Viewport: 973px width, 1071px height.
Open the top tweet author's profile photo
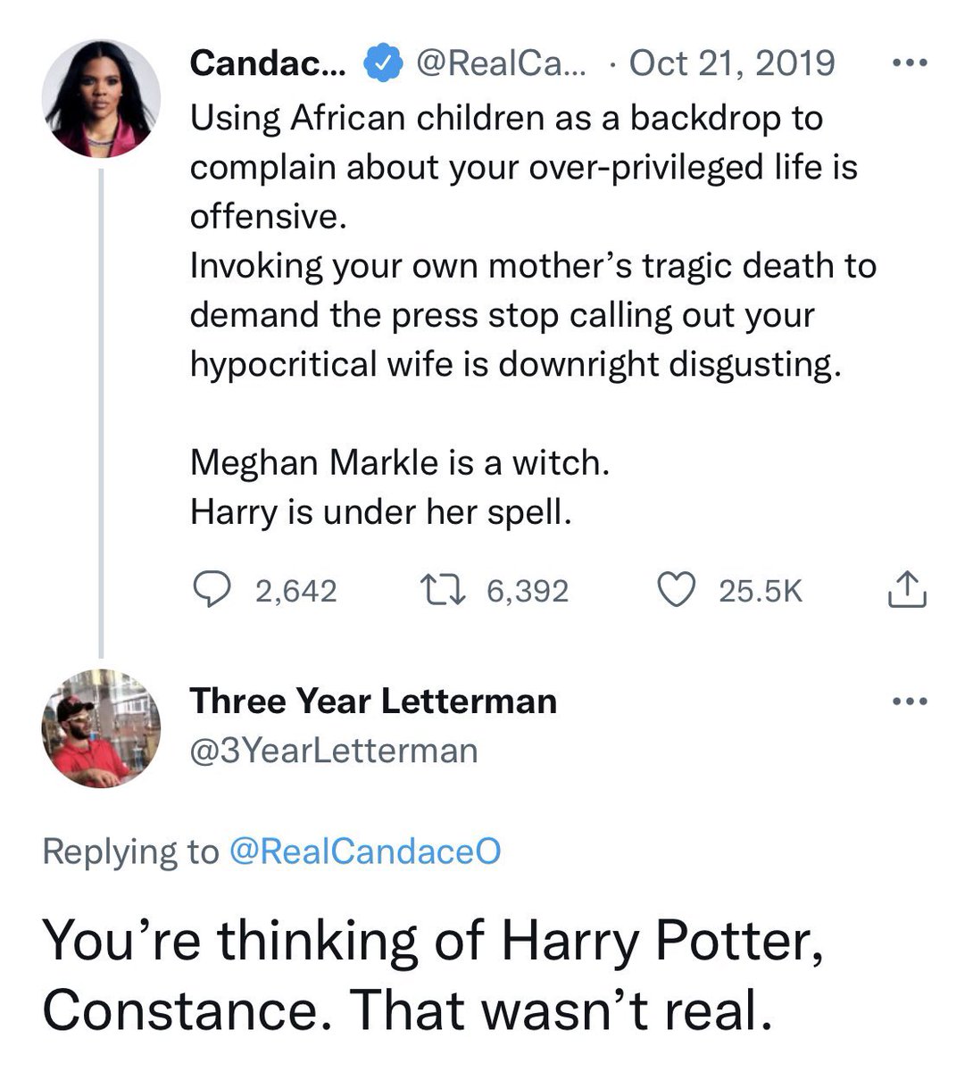pyautogui.click(x=101, y=99)
